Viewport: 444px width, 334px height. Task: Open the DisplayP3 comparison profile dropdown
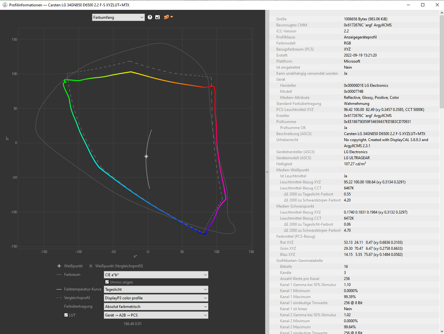click(x=156, y=298)
